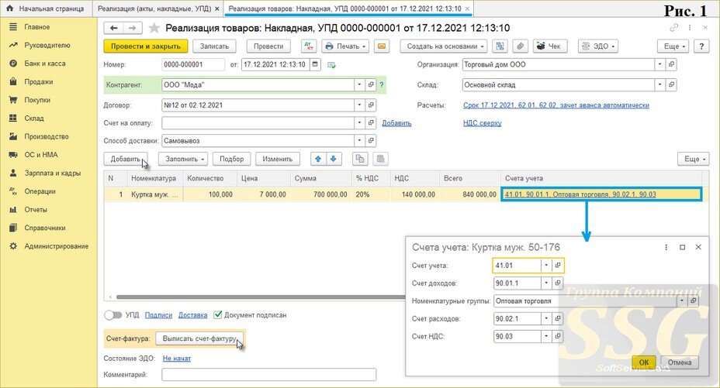Expand Счет учета 41.01 dropdown arrow
Image resolution: width=720 pixels, height=388 pixels.
[546, 265]
